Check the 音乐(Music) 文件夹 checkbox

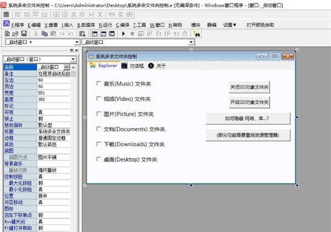pyautogui.click(x=98, y=84)
